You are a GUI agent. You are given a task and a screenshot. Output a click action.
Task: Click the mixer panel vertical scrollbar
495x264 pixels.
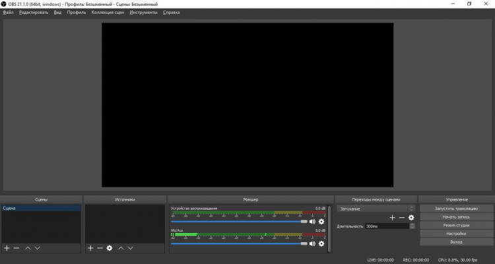[x=329, y=229]
